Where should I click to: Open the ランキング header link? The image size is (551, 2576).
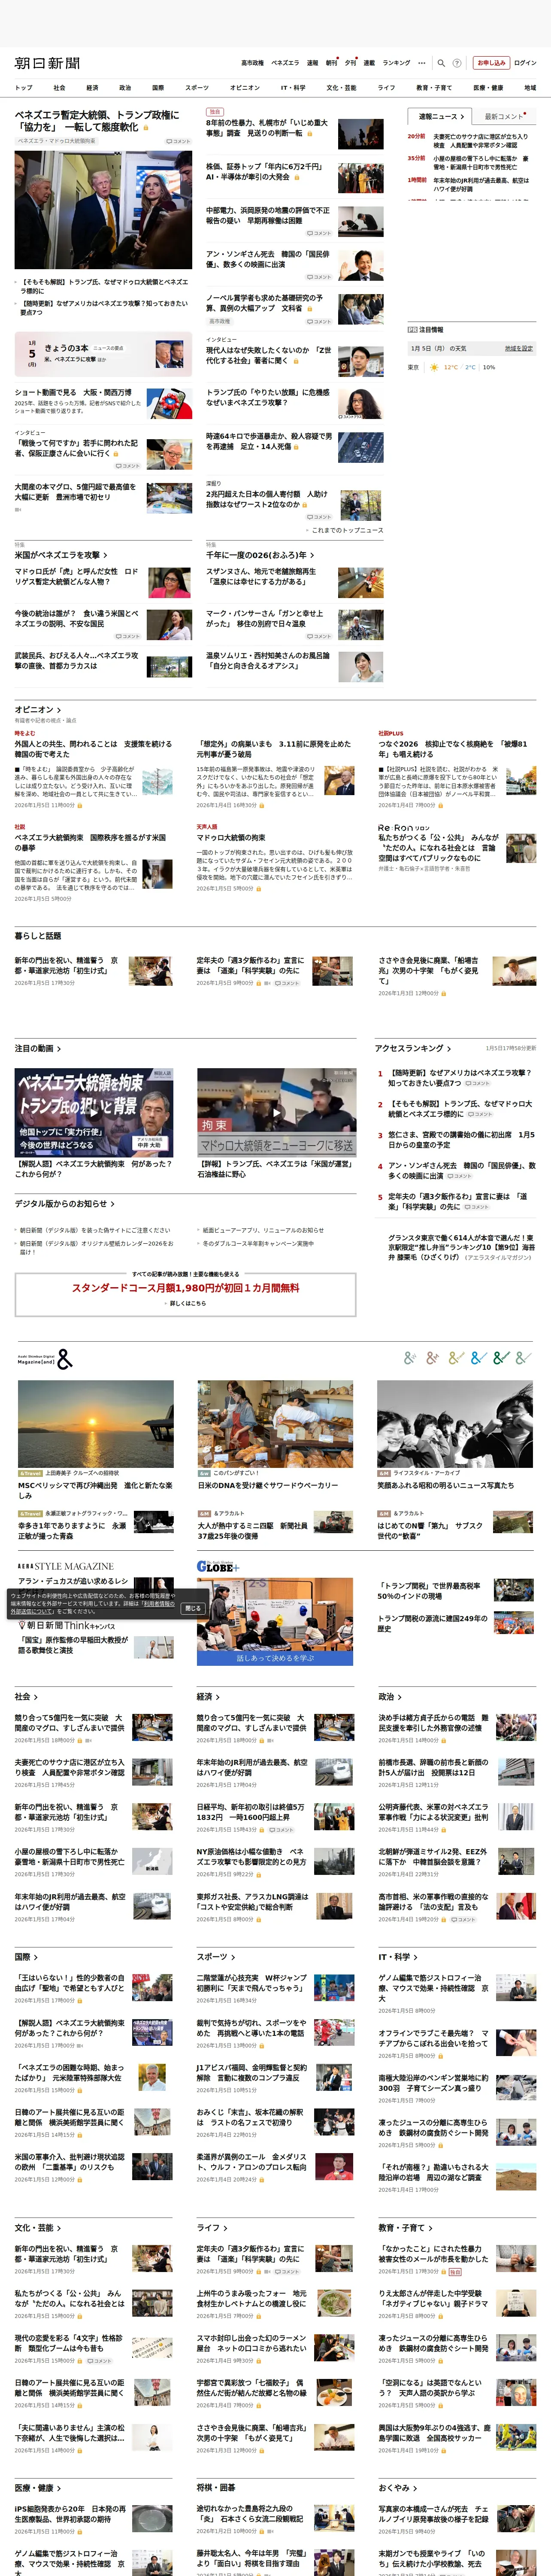(x=396, y=63)
